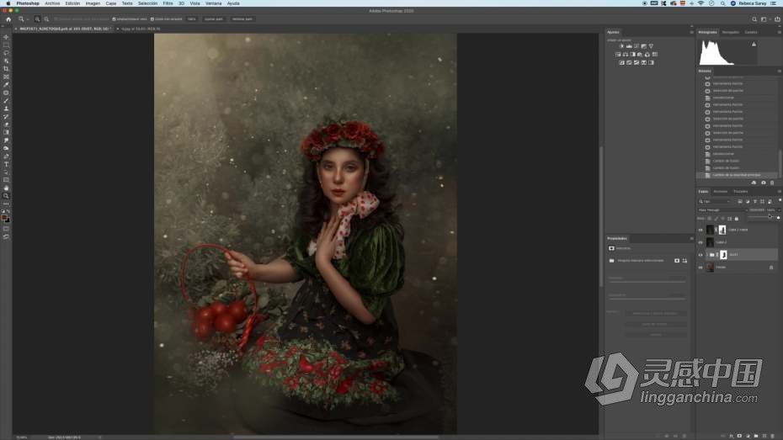783x440 pixels.
Task: Open the layer opacity dropdown
Action: point(779,210)
